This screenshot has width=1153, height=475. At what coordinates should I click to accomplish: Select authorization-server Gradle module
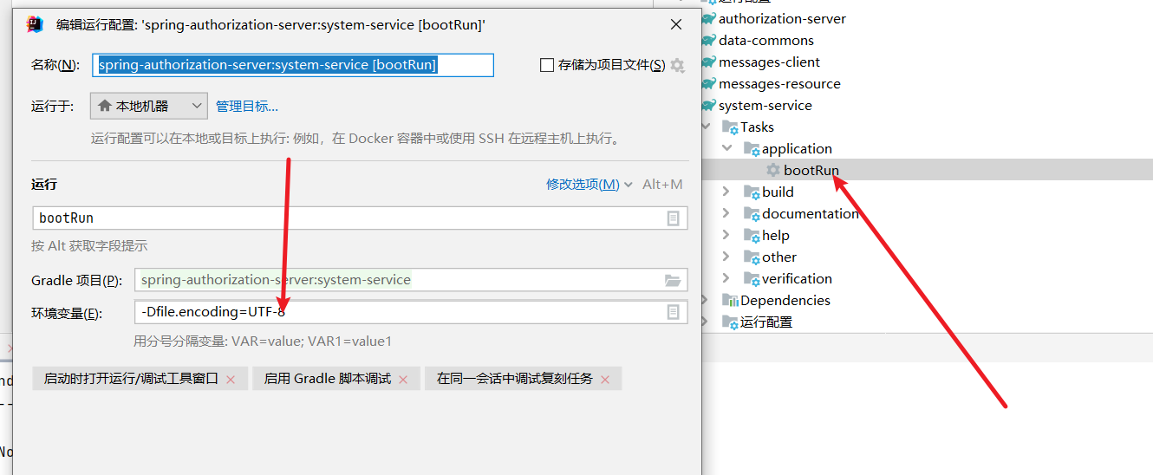click(x=781, y=18)
